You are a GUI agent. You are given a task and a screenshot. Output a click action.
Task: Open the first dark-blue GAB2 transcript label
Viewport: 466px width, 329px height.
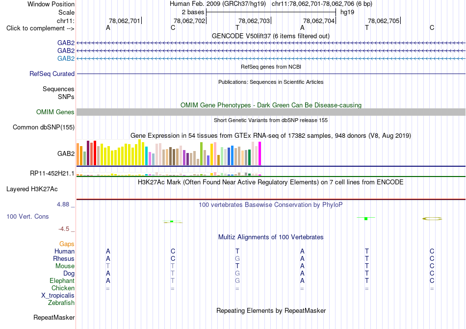[x=66, y=43]
